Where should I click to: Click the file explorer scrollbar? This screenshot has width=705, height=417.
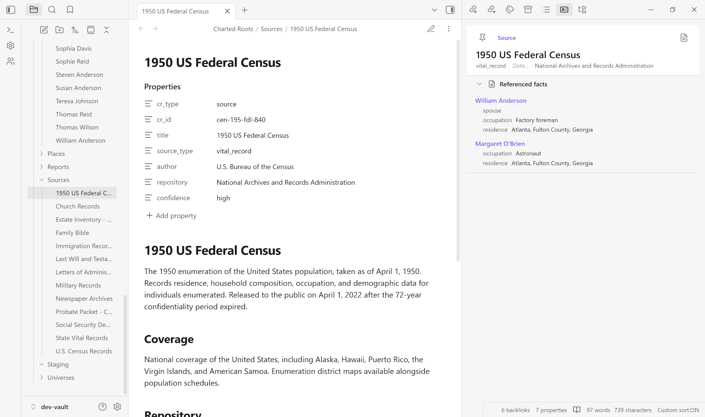(x=125, y=344)
